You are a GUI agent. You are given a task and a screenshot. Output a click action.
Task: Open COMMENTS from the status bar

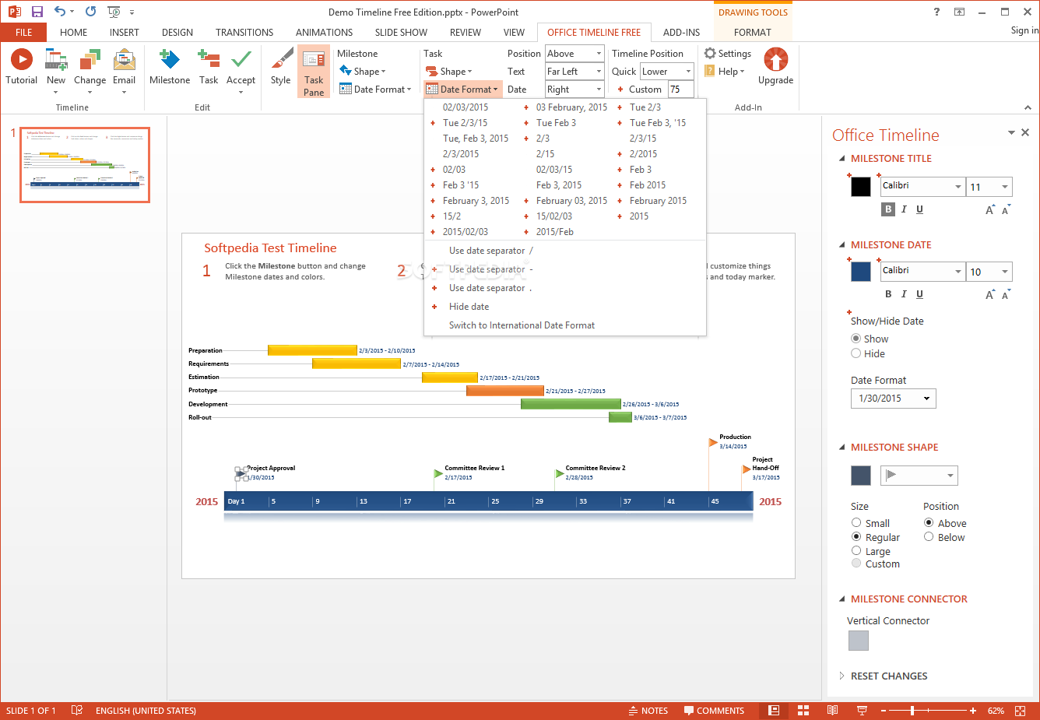point(714,711)
